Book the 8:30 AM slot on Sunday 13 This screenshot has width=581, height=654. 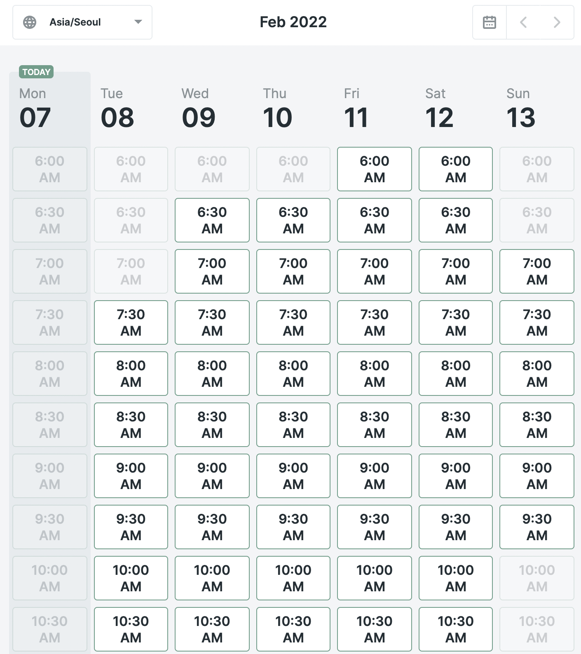(536, 425)
